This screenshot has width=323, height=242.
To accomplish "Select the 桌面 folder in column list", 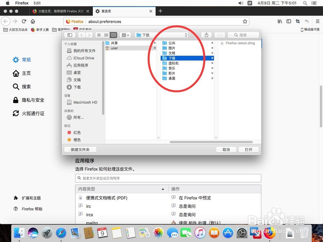I will coord(187,78).
